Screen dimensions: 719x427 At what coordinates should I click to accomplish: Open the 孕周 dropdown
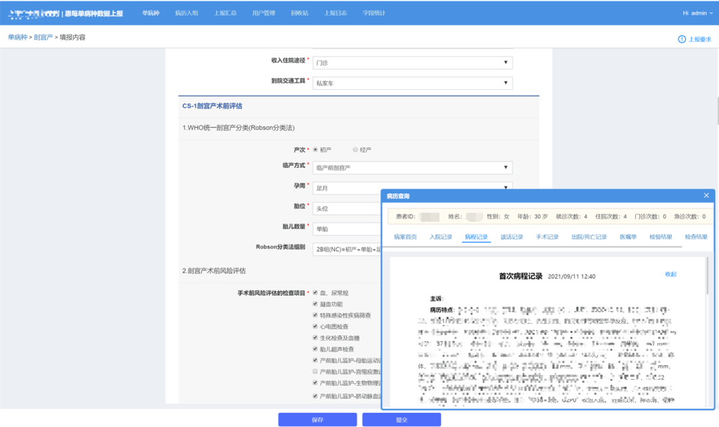click(x=412, y=188)
